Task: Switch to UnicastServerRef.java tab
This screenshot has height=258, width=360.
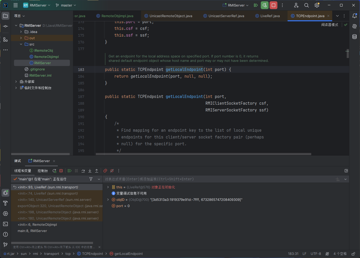Action: (x=224, y=16)
